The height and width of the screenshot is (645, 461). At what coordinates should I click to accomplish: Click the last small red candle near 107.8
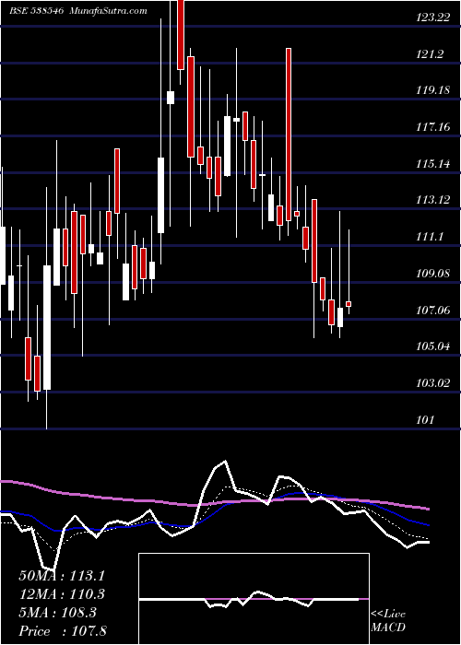(349, 304)
